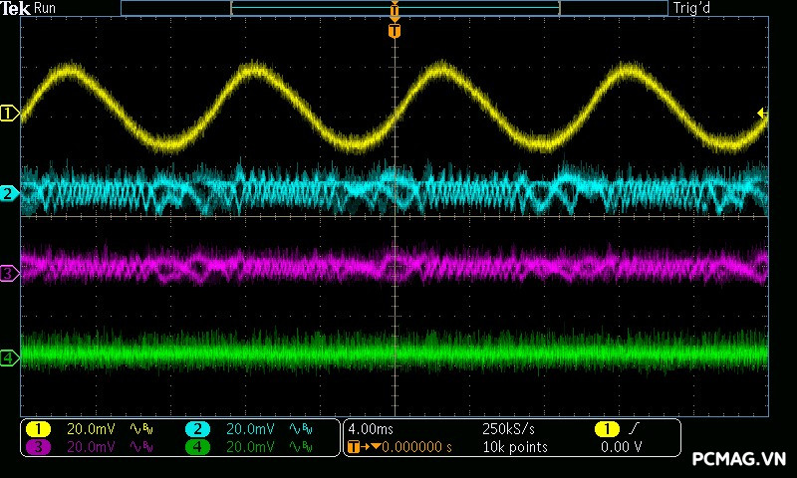The width and height of the screenshot is (797, 478).
Task: Click the orange trigger position T marker
Action: (395, 31)
